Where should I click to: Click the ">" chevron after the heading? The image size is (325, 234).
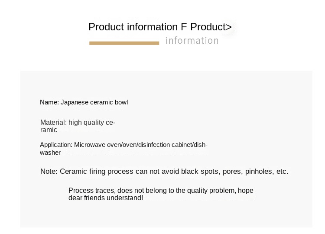tap(229, 27)
